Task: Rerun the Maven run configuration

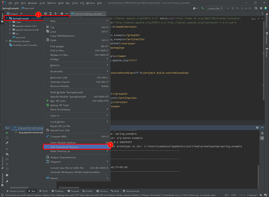Action: coord(7,133)
